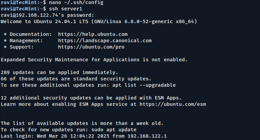Viewport: 260px width, 140px height.
Task: Open the ubuntu.com/pro support URL
Action: click(91, 47)
